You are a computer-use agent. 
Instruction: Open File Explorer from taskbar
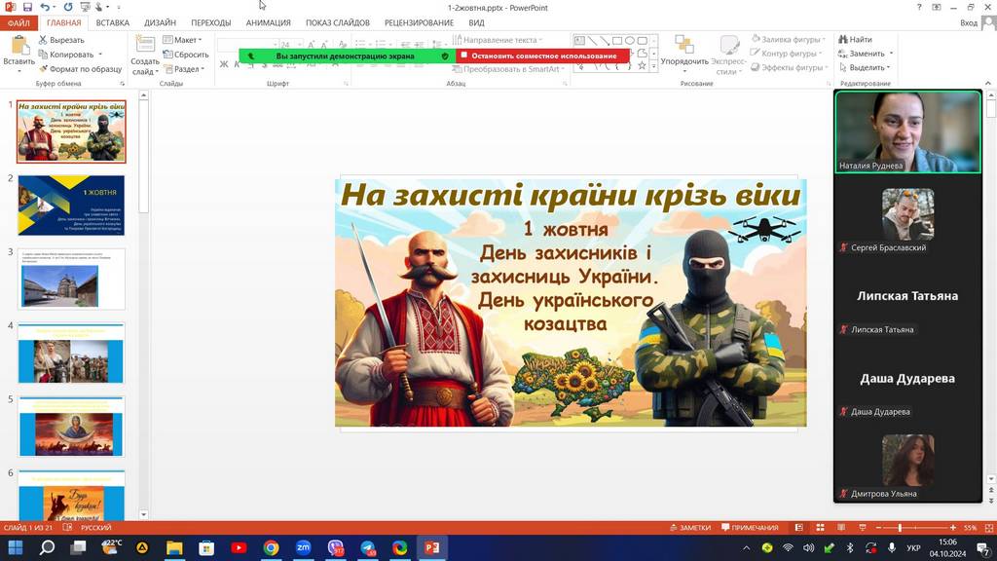pyautogui.click(x=174, y=547)
